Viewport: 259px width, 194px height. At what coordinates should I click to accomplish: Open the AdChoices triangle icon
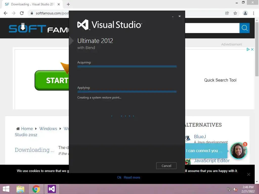(248, 49)
